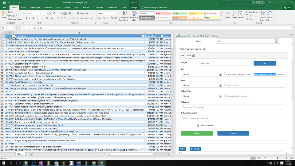The image size is (295, 166).
Task: Click the AutoSum sigma icon
Action: pos(247,12)
